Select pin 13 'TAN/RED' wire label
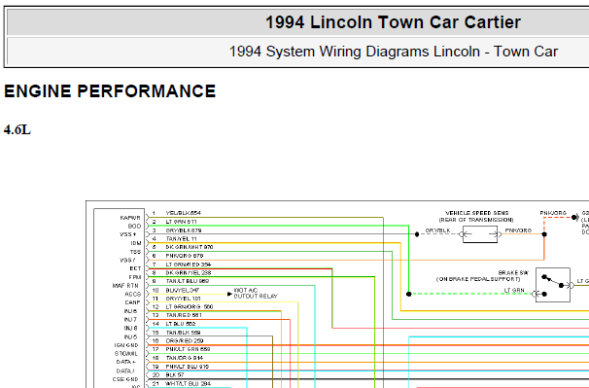Image resolution: width=589 pixels, height=388 pixels. click(x=184, y=315)
